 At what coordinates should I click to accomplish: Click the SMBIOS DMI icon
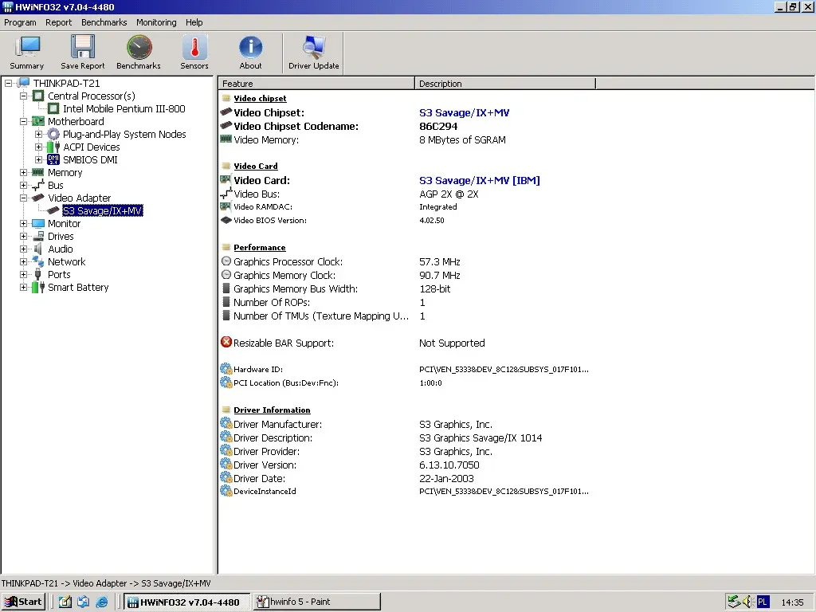(53, 159)
